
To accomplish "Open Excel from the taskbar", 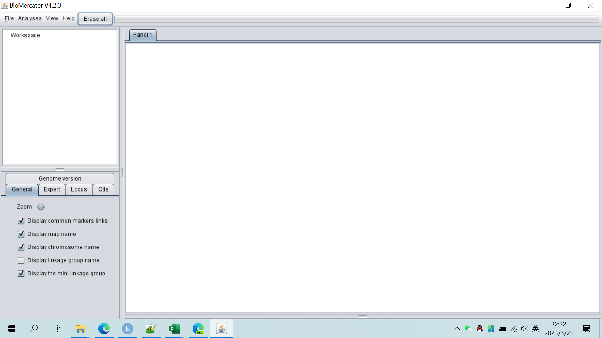I will tap(174, 329).
